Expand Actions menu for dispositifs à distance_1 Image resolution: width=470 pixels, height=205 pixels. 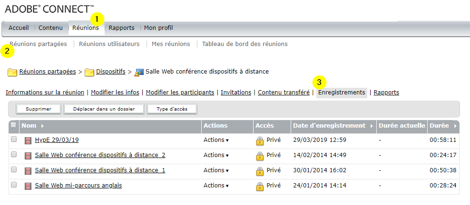(215, 170)
